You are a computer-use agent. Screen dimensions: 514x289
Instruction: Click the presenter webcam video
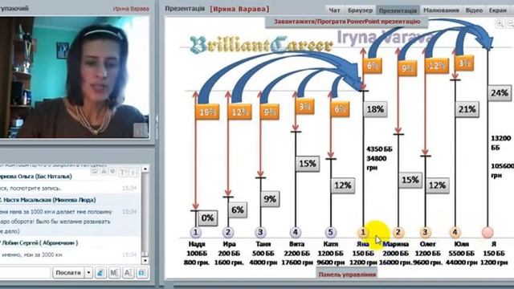[x=75, y=77]
